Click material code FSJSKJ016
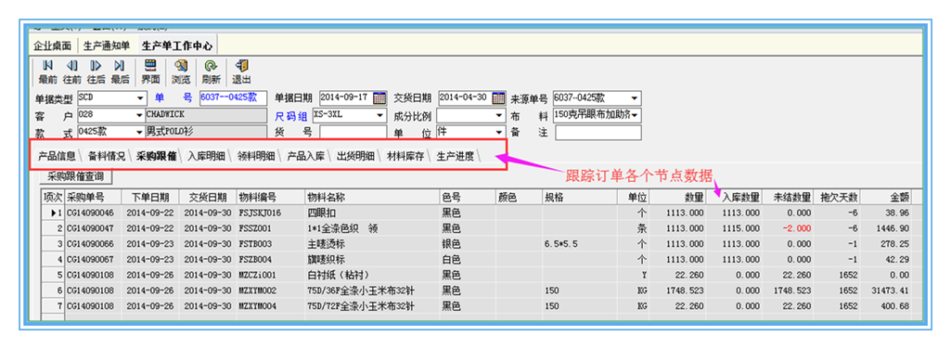The width and height of the screenshot is (951, 349). [x=260, y=213]
